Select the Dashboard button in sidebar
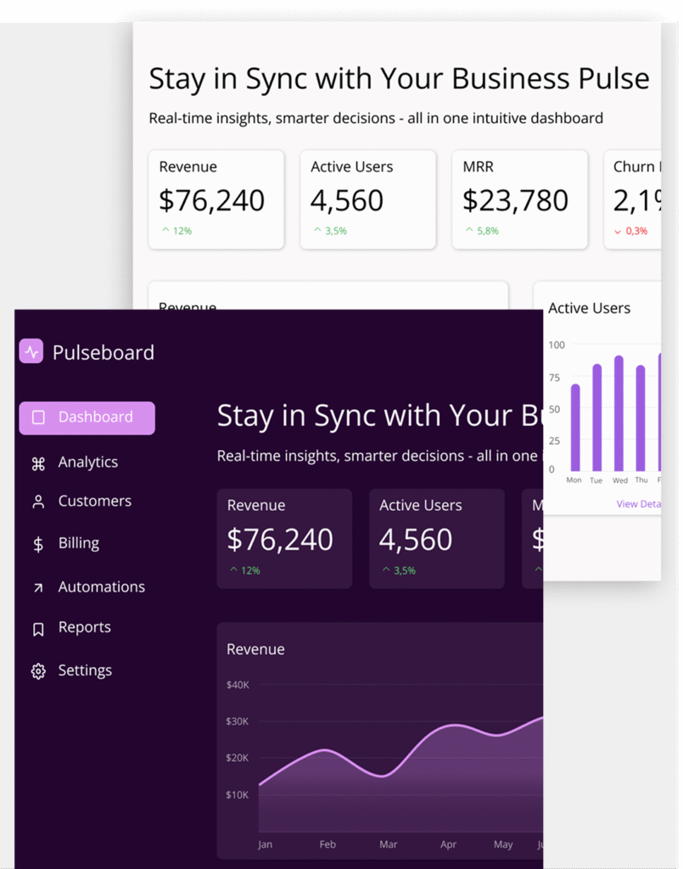The height and width of the screenshot is (869, 683). tap(87, 418)
